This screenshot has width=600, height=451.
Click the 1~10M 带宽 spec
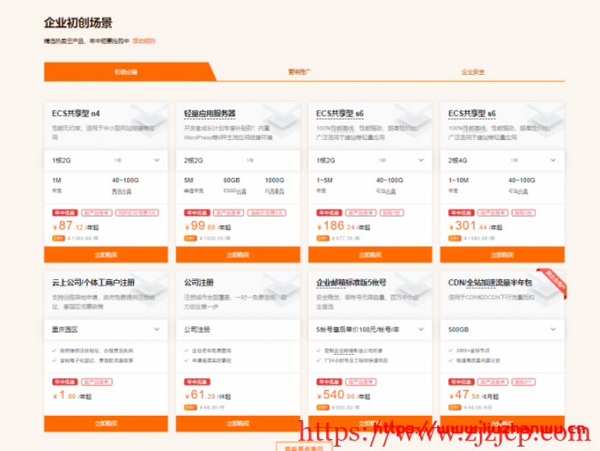[460, 186]
